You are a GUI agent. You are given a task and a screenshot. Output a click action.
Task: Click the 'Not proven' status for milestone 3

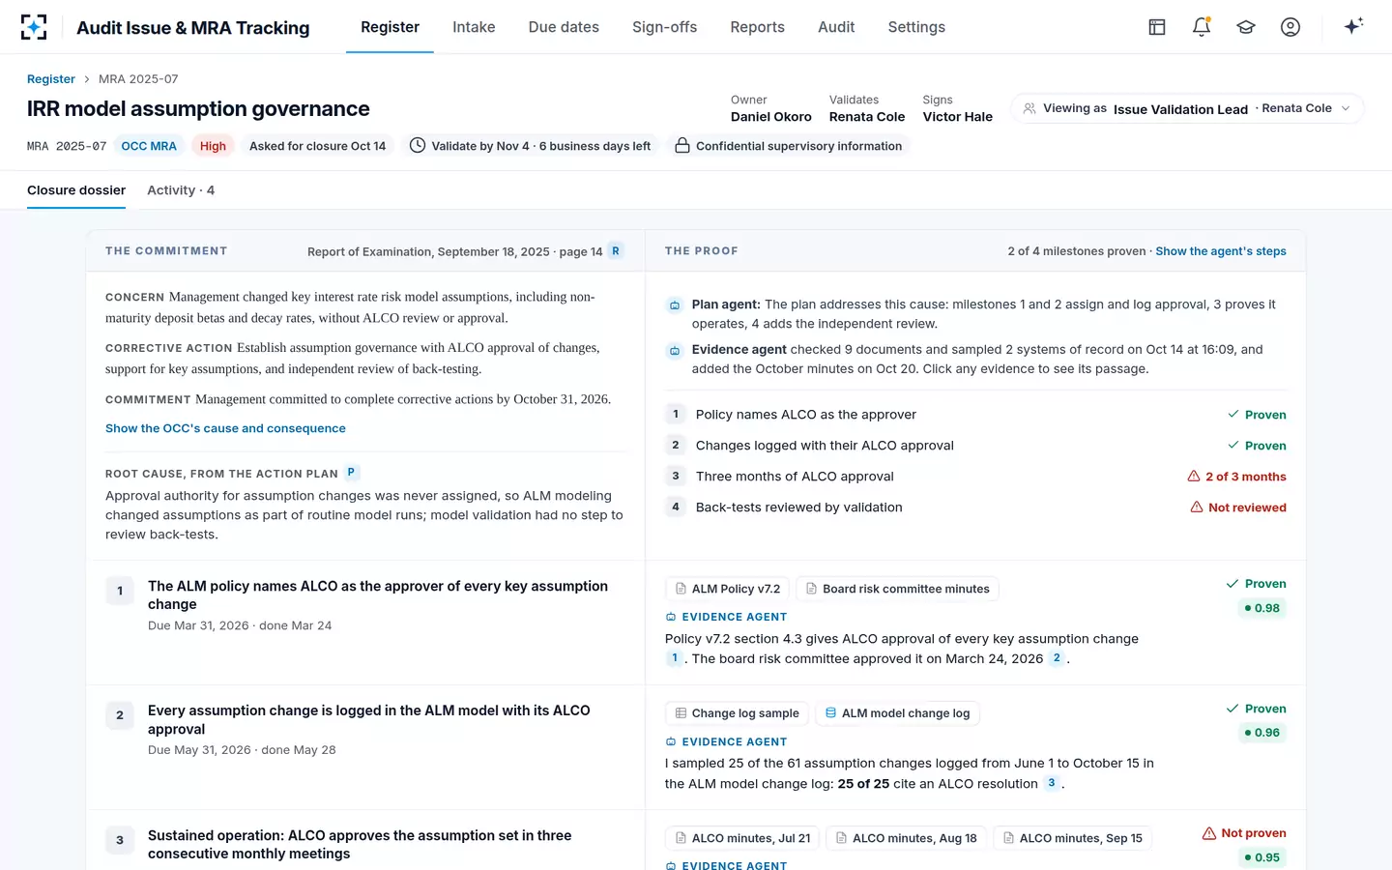tap(1244, 833)
